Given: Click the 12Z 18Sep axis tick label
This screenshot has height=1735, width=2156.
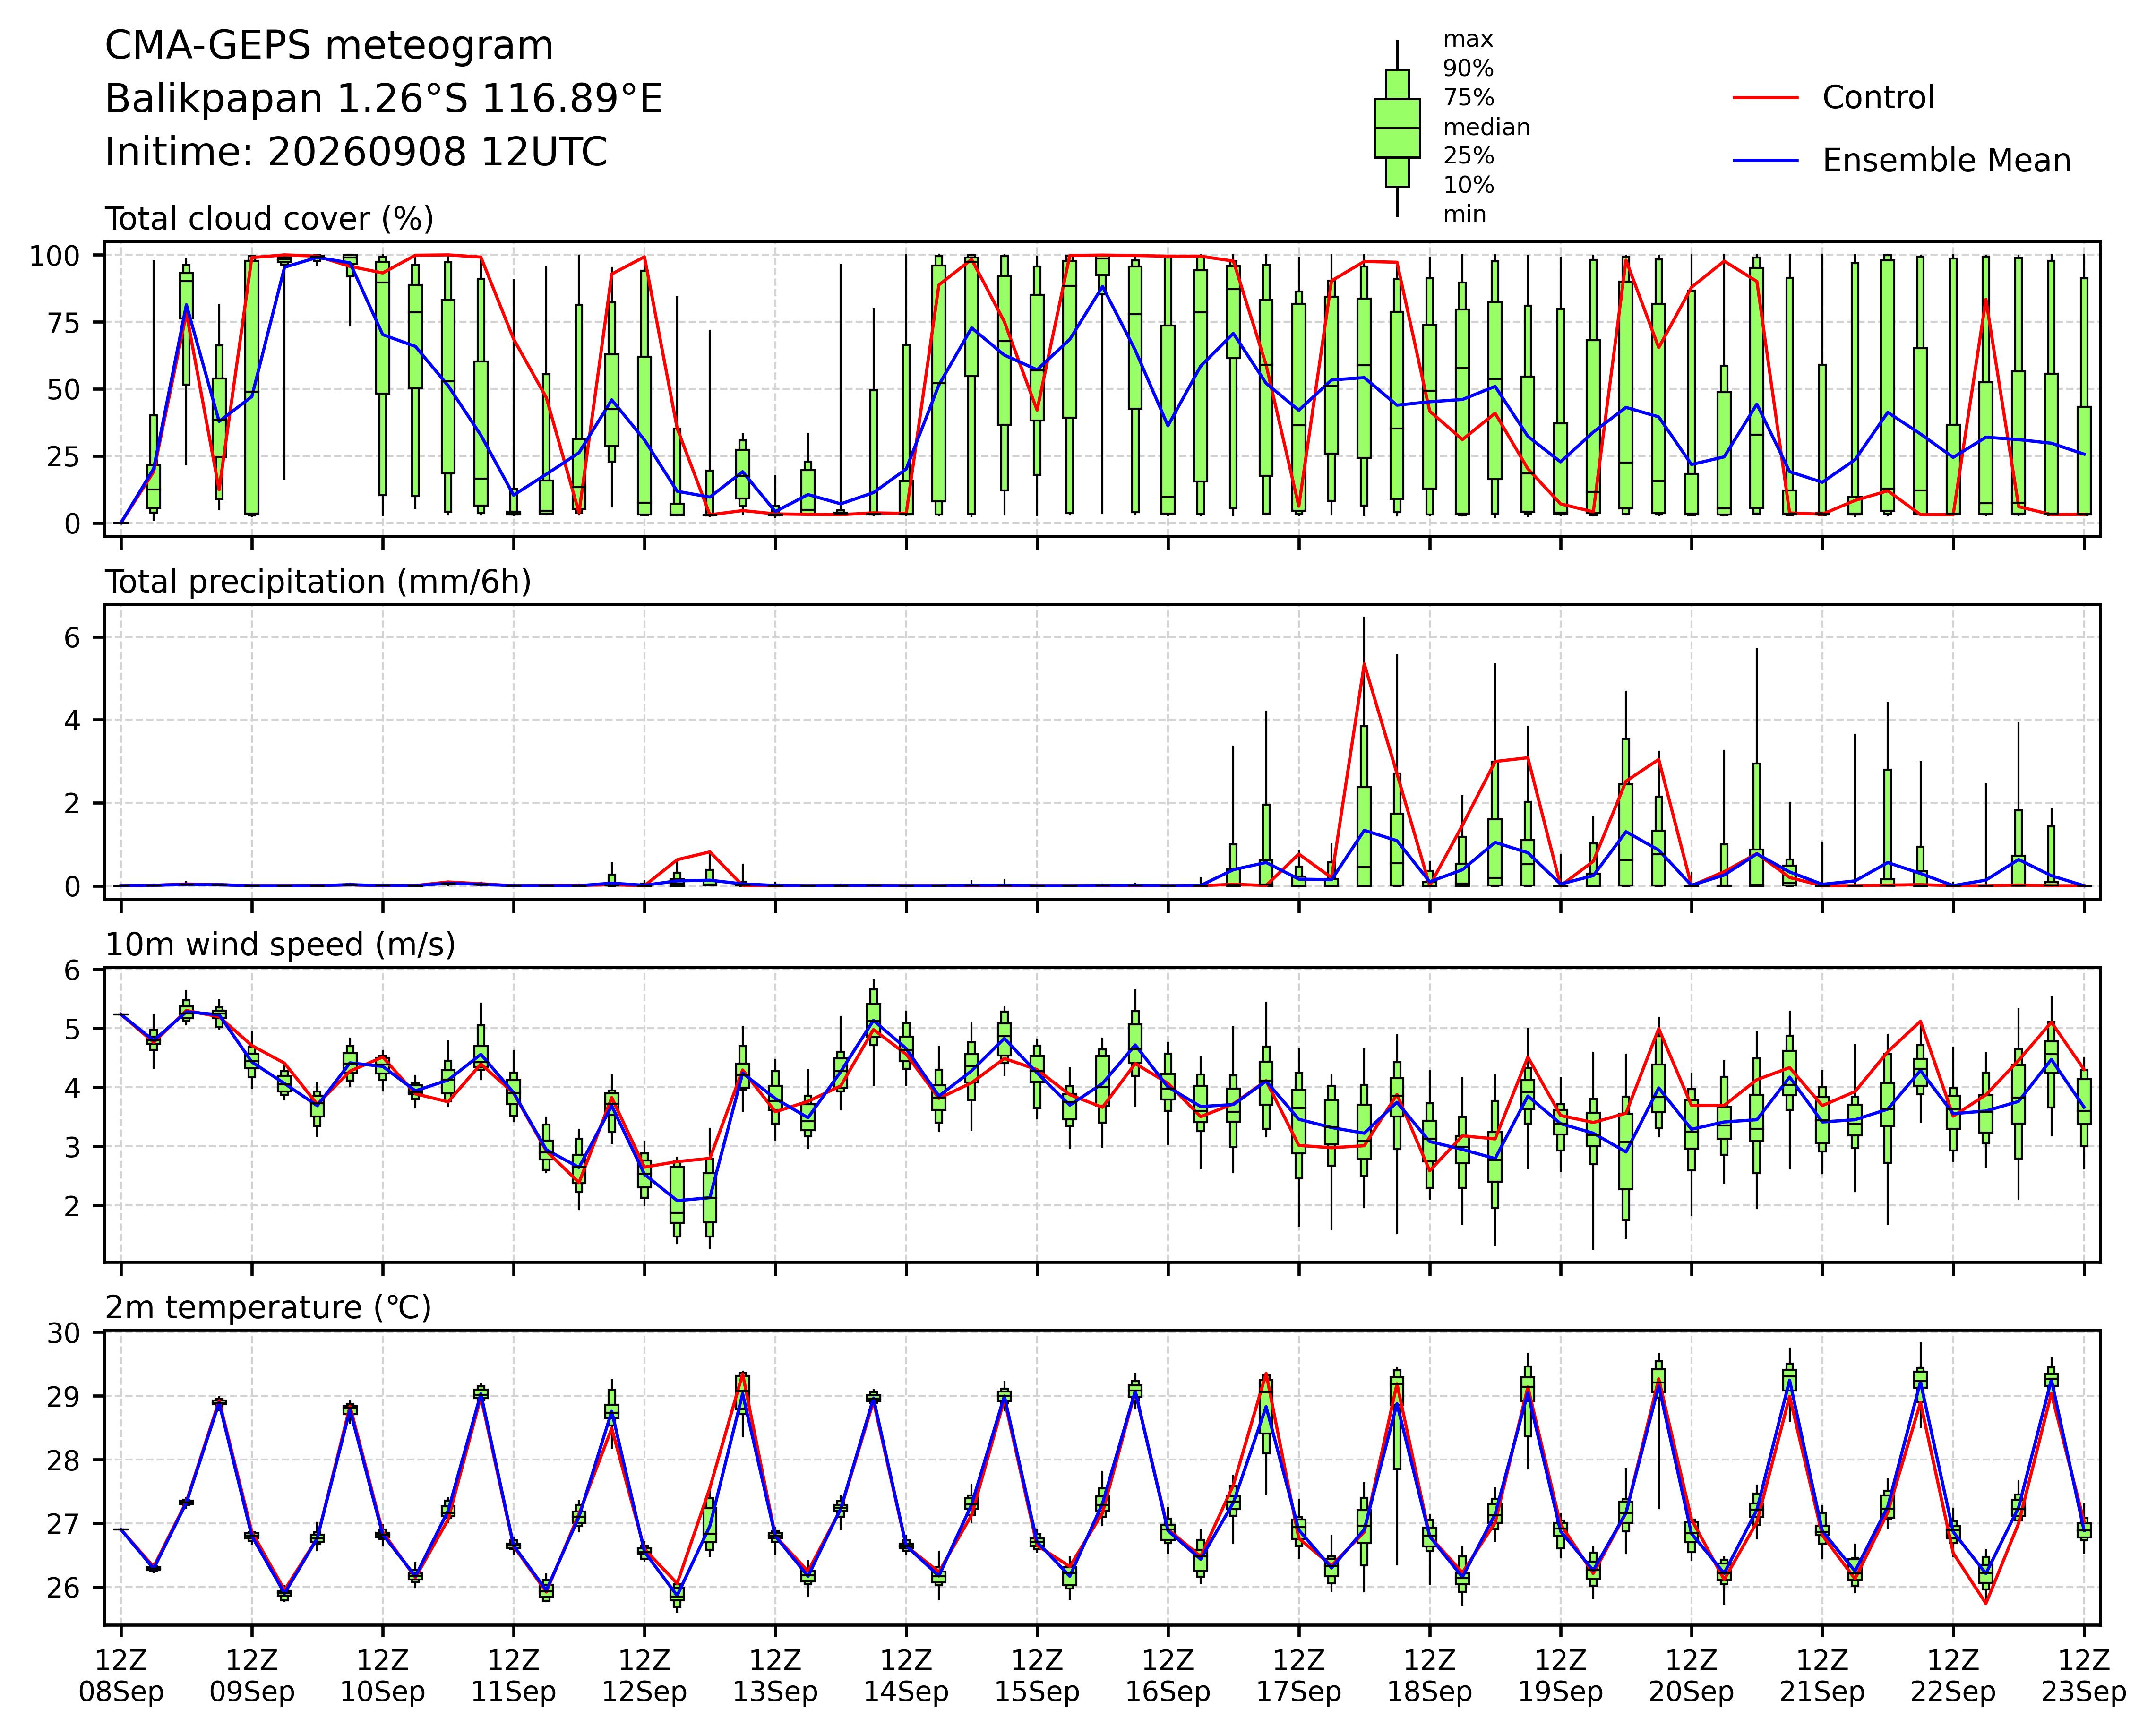Looking at the screenshot, I should click(1429, 1677).
